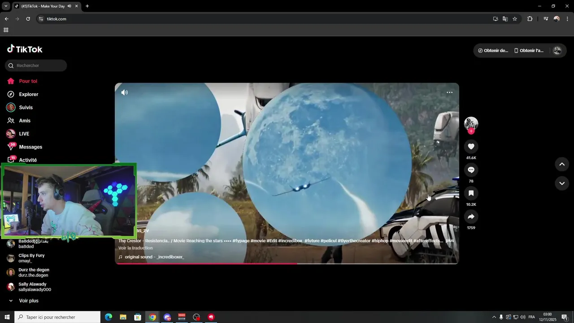Mute tab via tab's speaker icon
The width and height of the screenshot is (574, 323).
69,6
